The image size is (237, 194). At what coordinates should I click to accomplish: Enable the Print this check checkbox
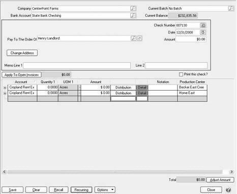[x=181, y=74]
